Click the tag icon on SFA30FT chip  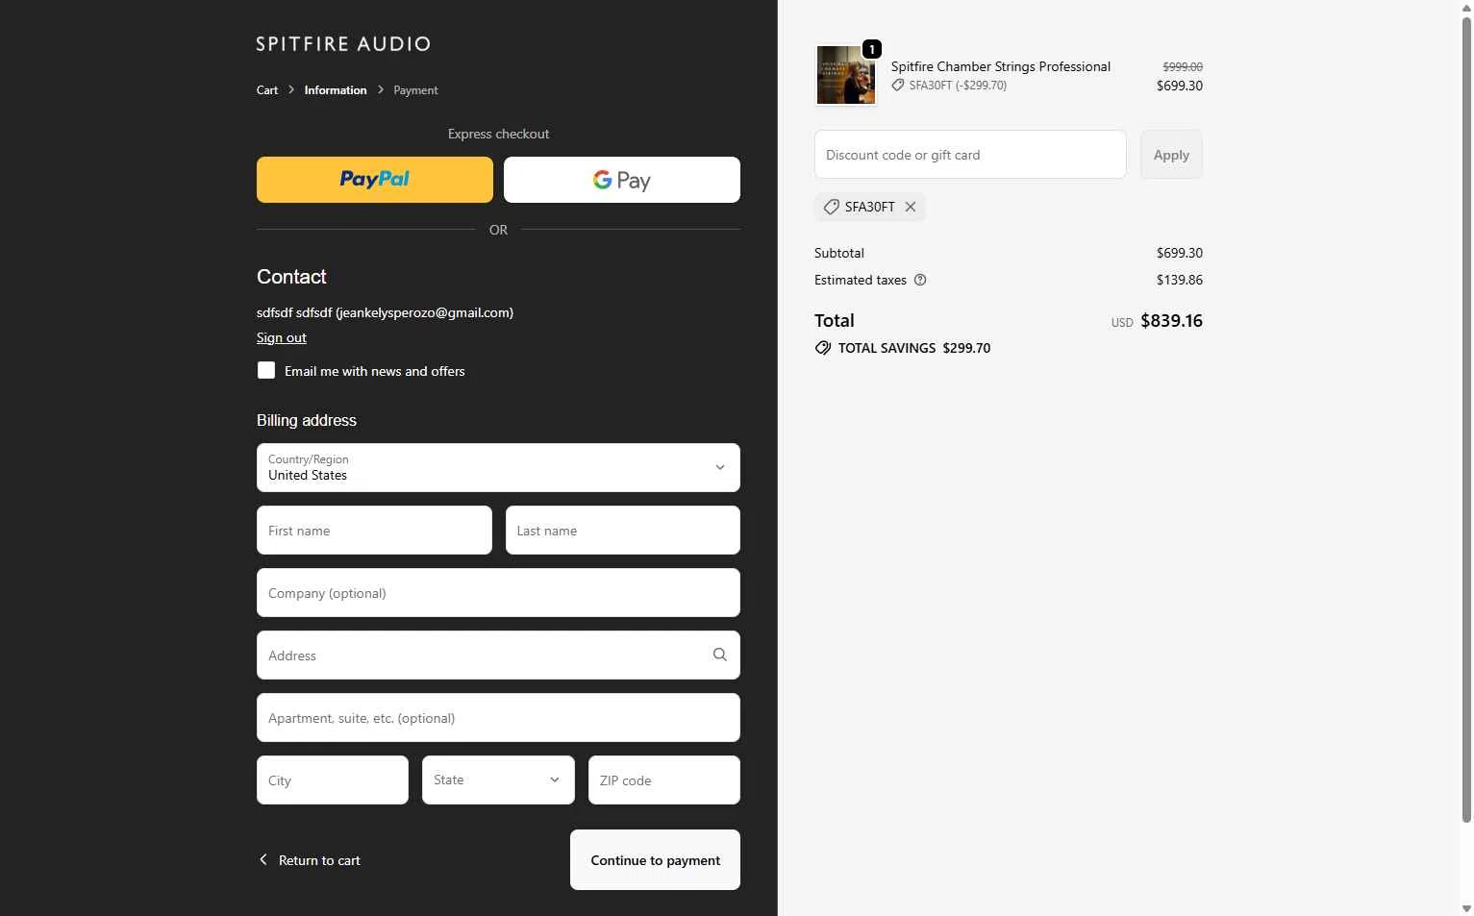click(x=831, y=207)
